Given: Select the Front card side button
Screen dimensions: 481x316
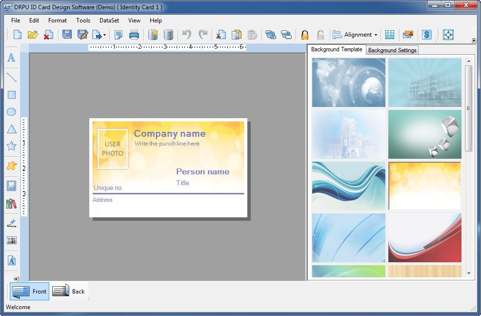Looking at the screenshot, I should (30, 292).
